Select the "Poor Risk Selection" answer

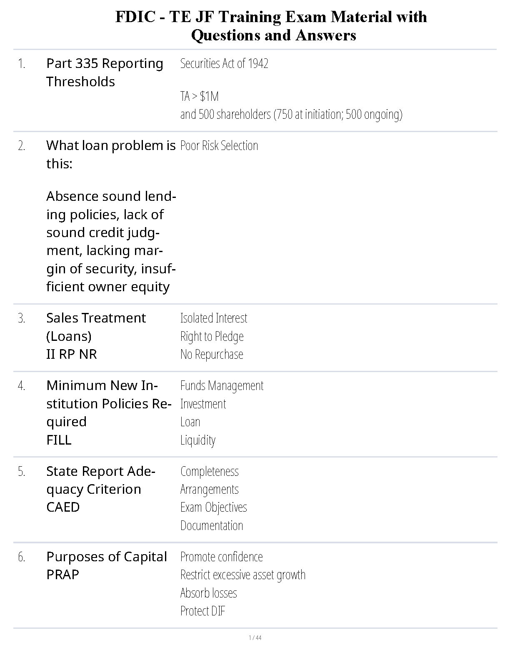(219, 146)
